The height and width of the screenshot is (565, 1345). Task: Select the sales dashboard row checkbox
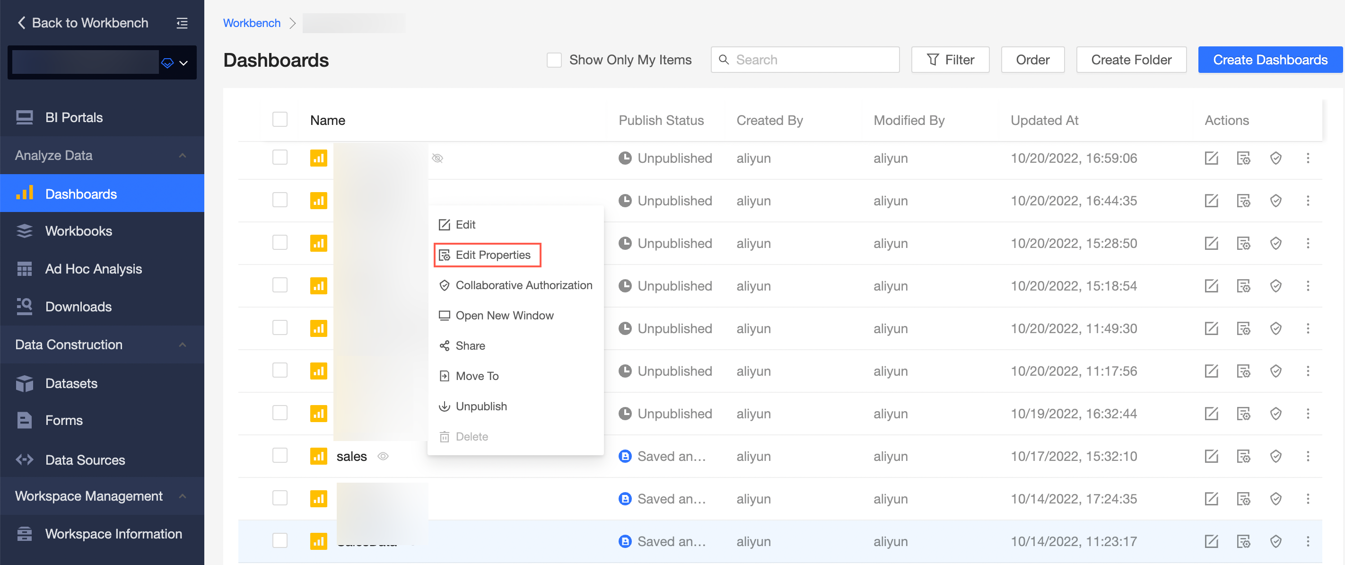coord(280,456)
